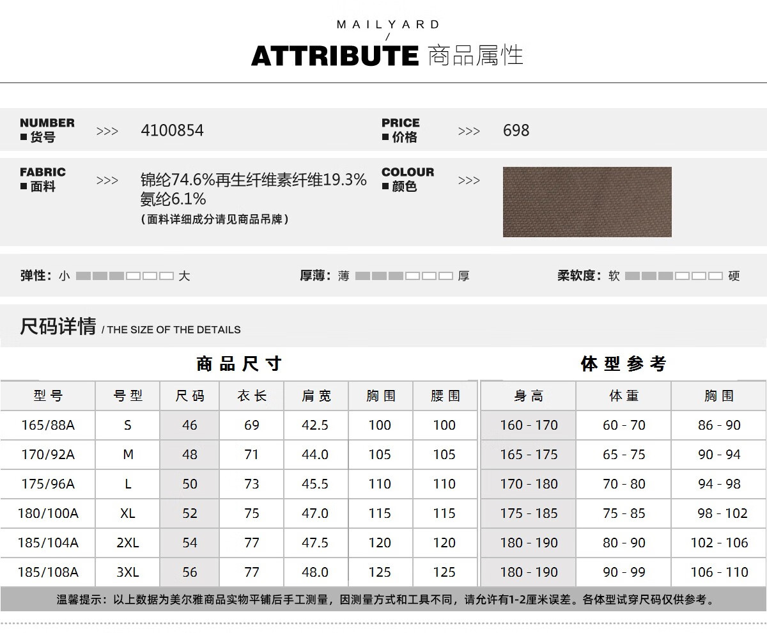
Task: Select the 185/104A model cell
Action: (48, 543)
